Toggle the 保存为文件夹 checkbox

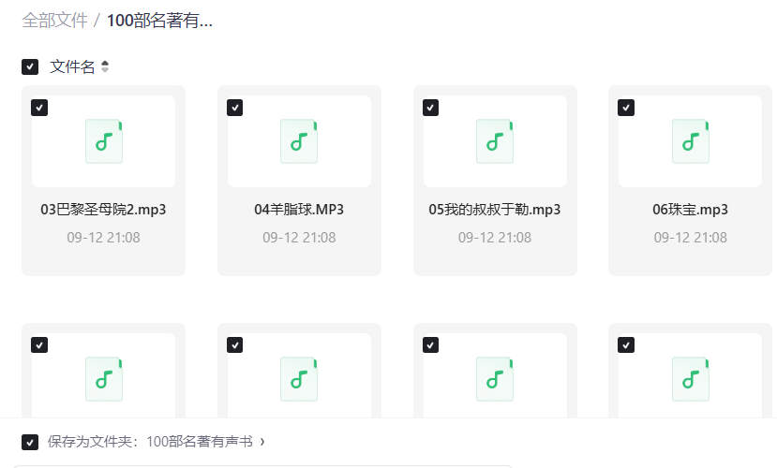[30, 442]
